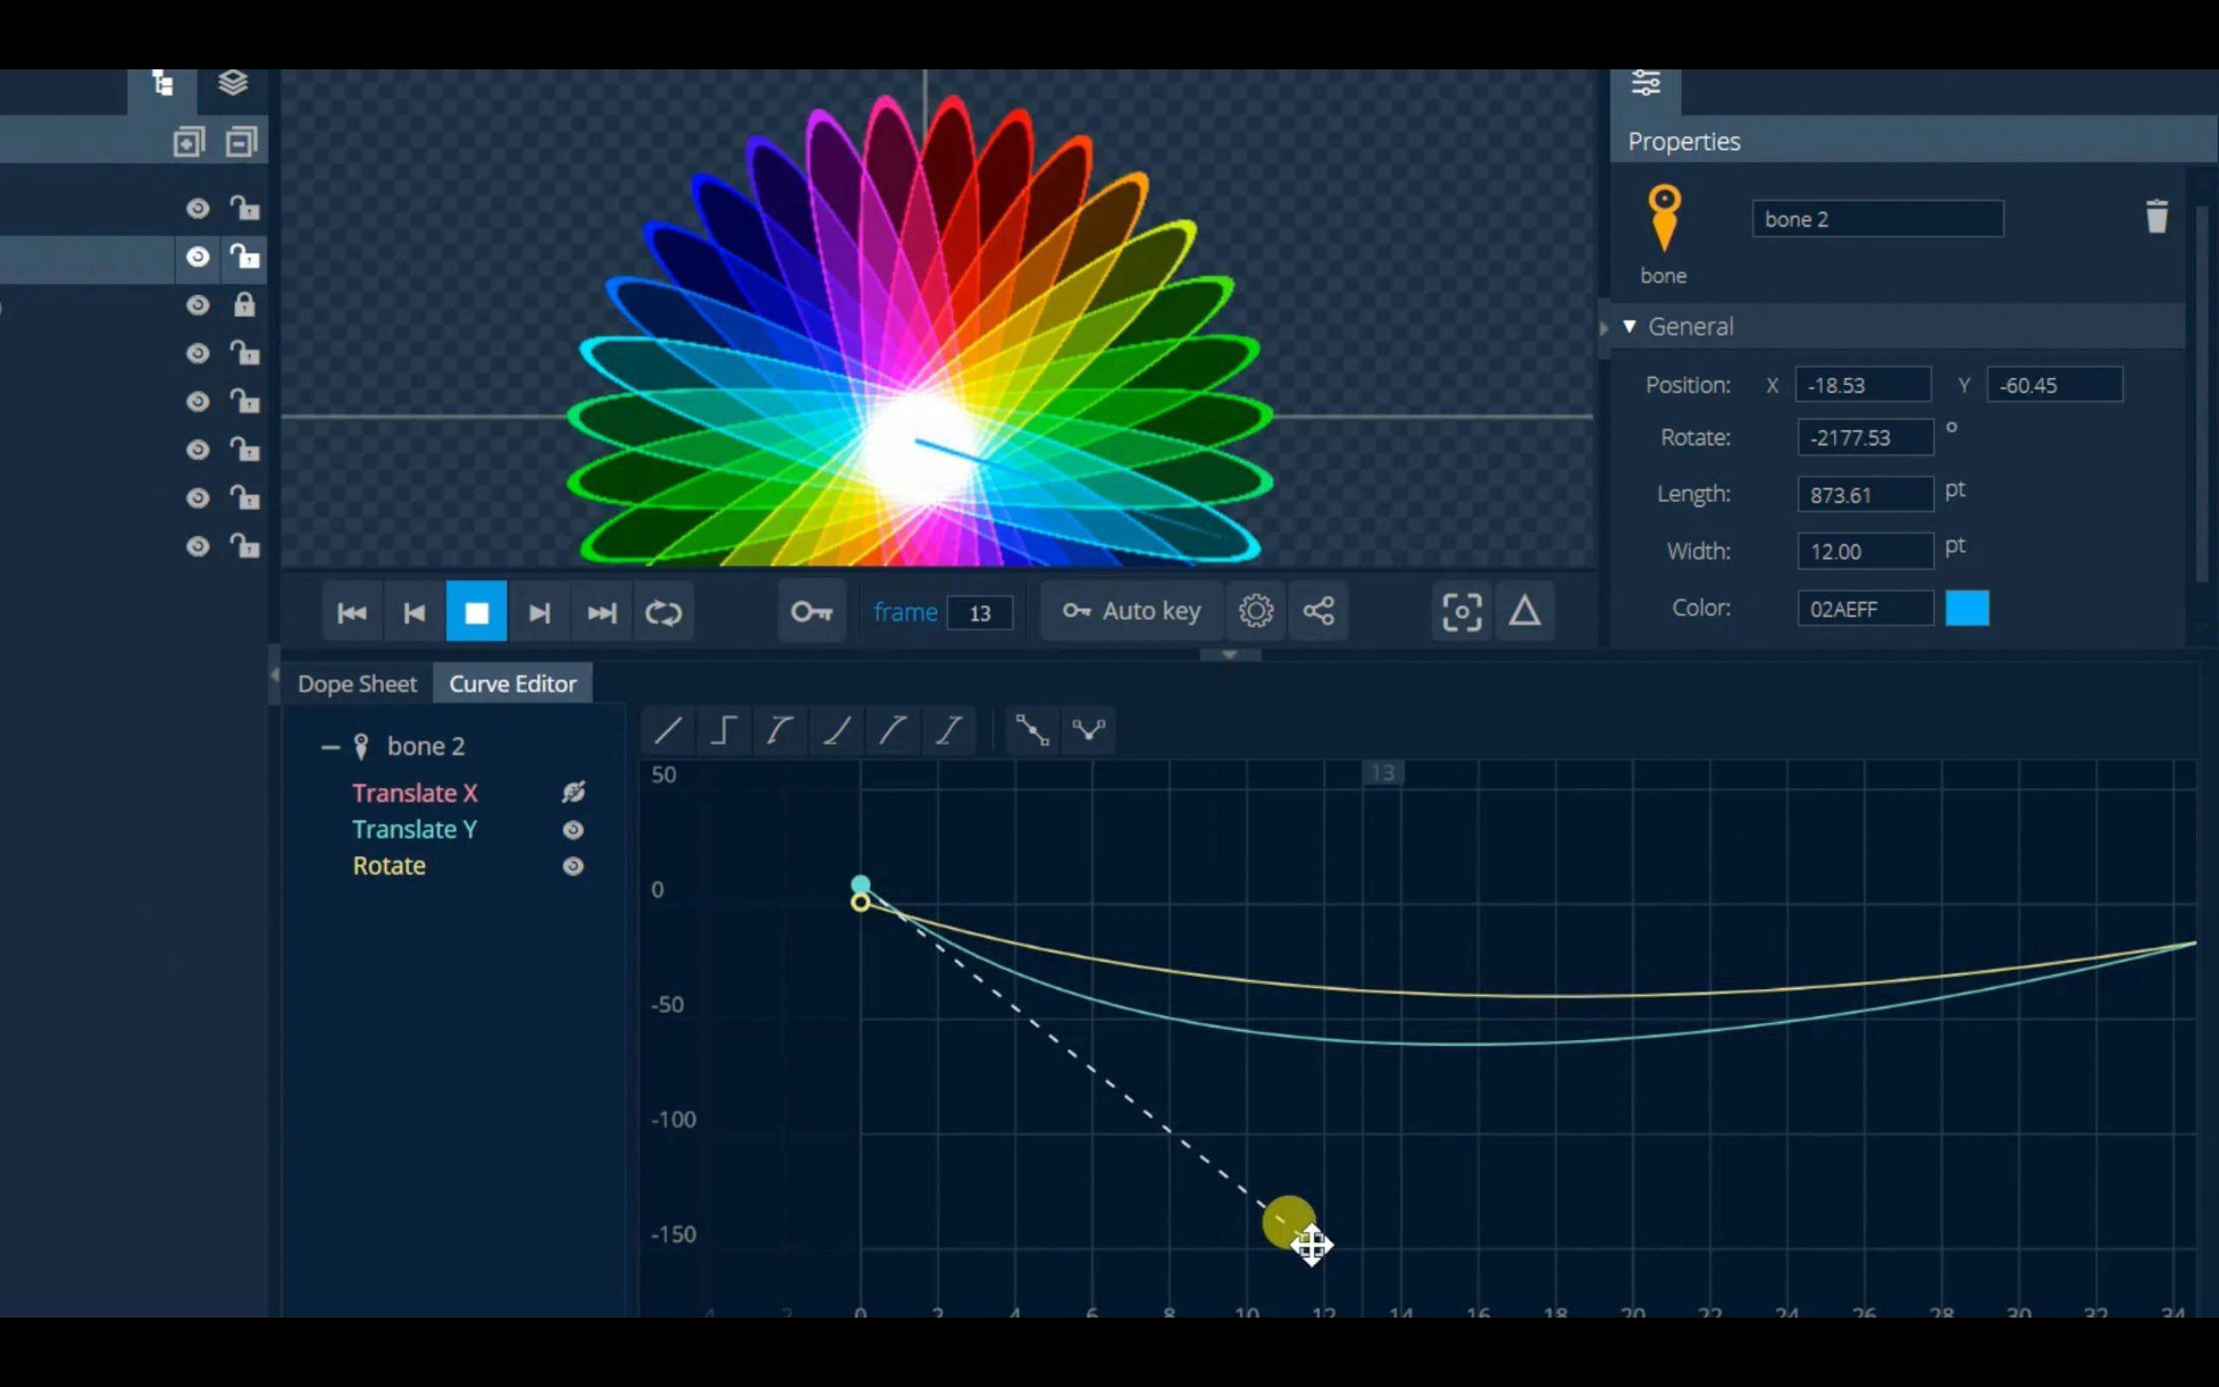Image resolution: width=2219 pixels, height=1387 pixels.
Task: Toggle the Auto key button
Action: pos(1131,611)
